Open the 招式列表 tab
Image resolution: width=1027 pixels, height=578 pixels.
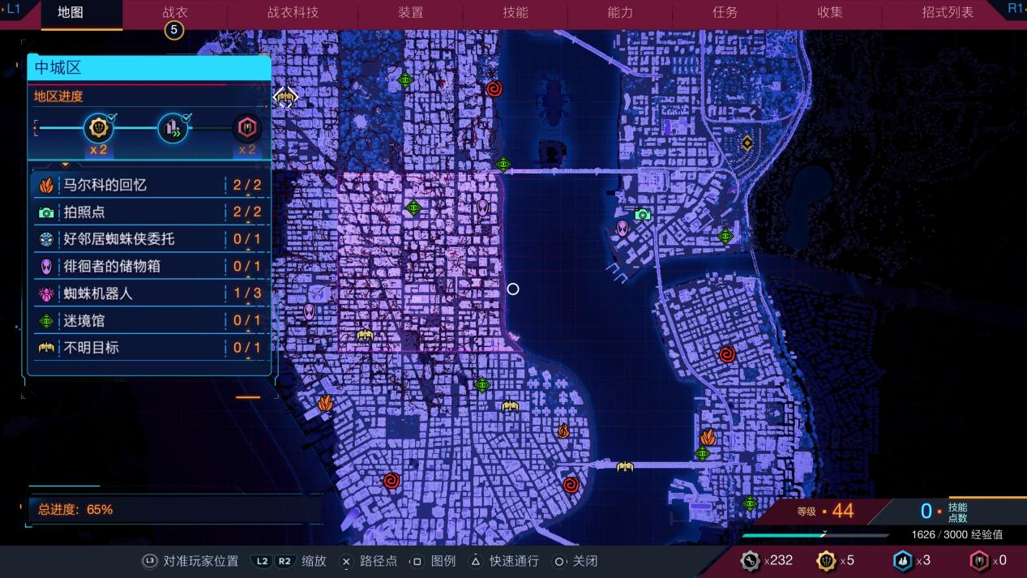[x=948, y=12]
